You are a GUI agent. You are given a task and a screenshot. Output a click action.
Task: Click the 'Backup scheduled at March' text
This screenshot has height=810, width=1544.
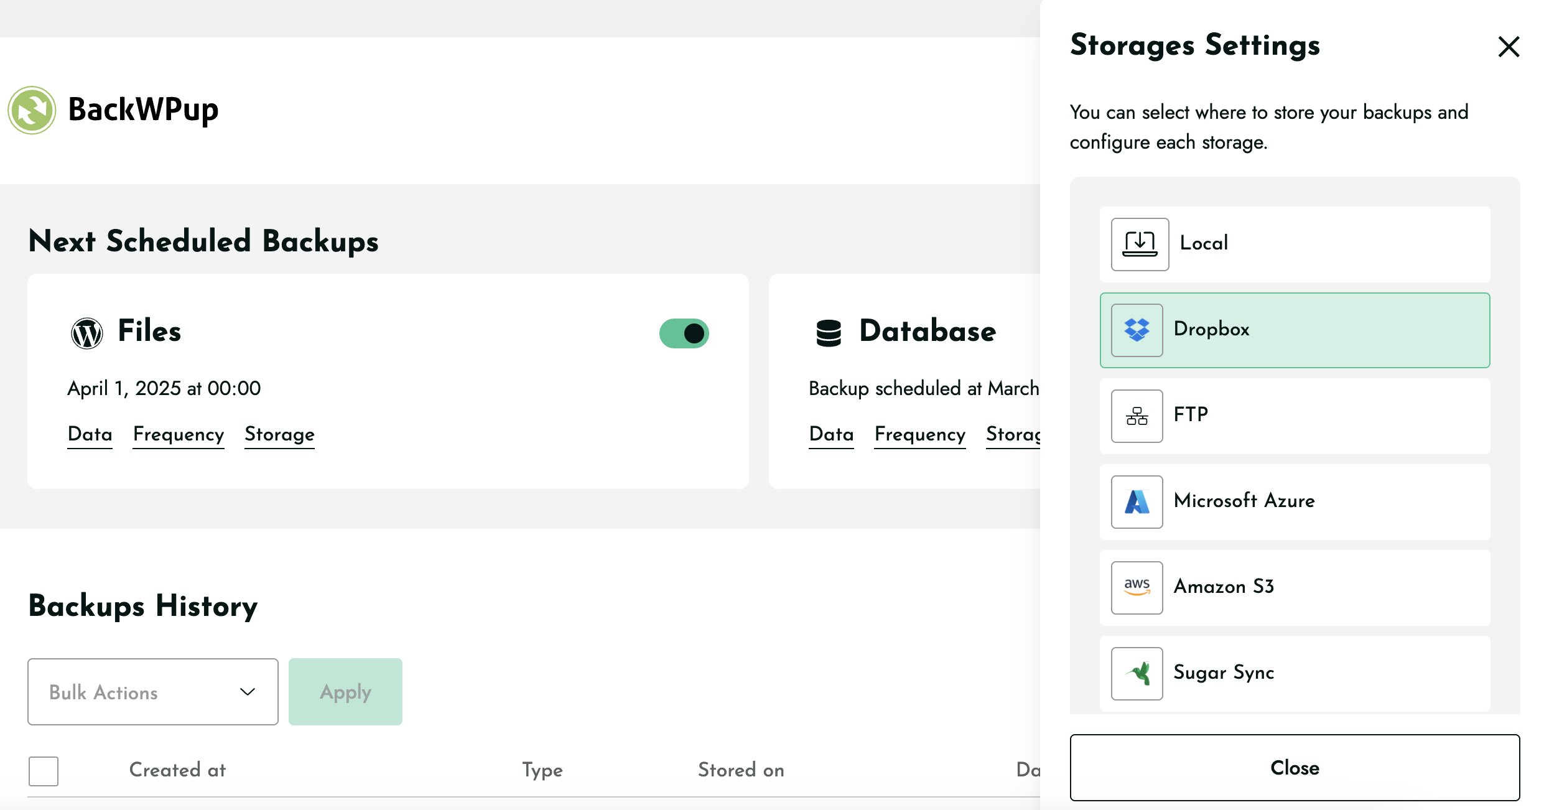pyautogui.click(x=924, y=388)
